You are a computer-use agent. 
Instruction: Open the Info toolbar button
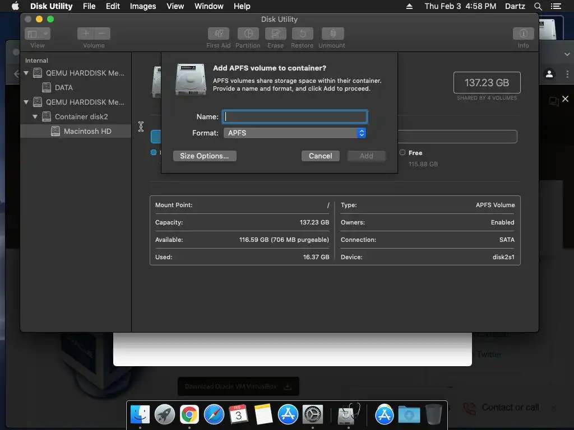coord(523,34)
